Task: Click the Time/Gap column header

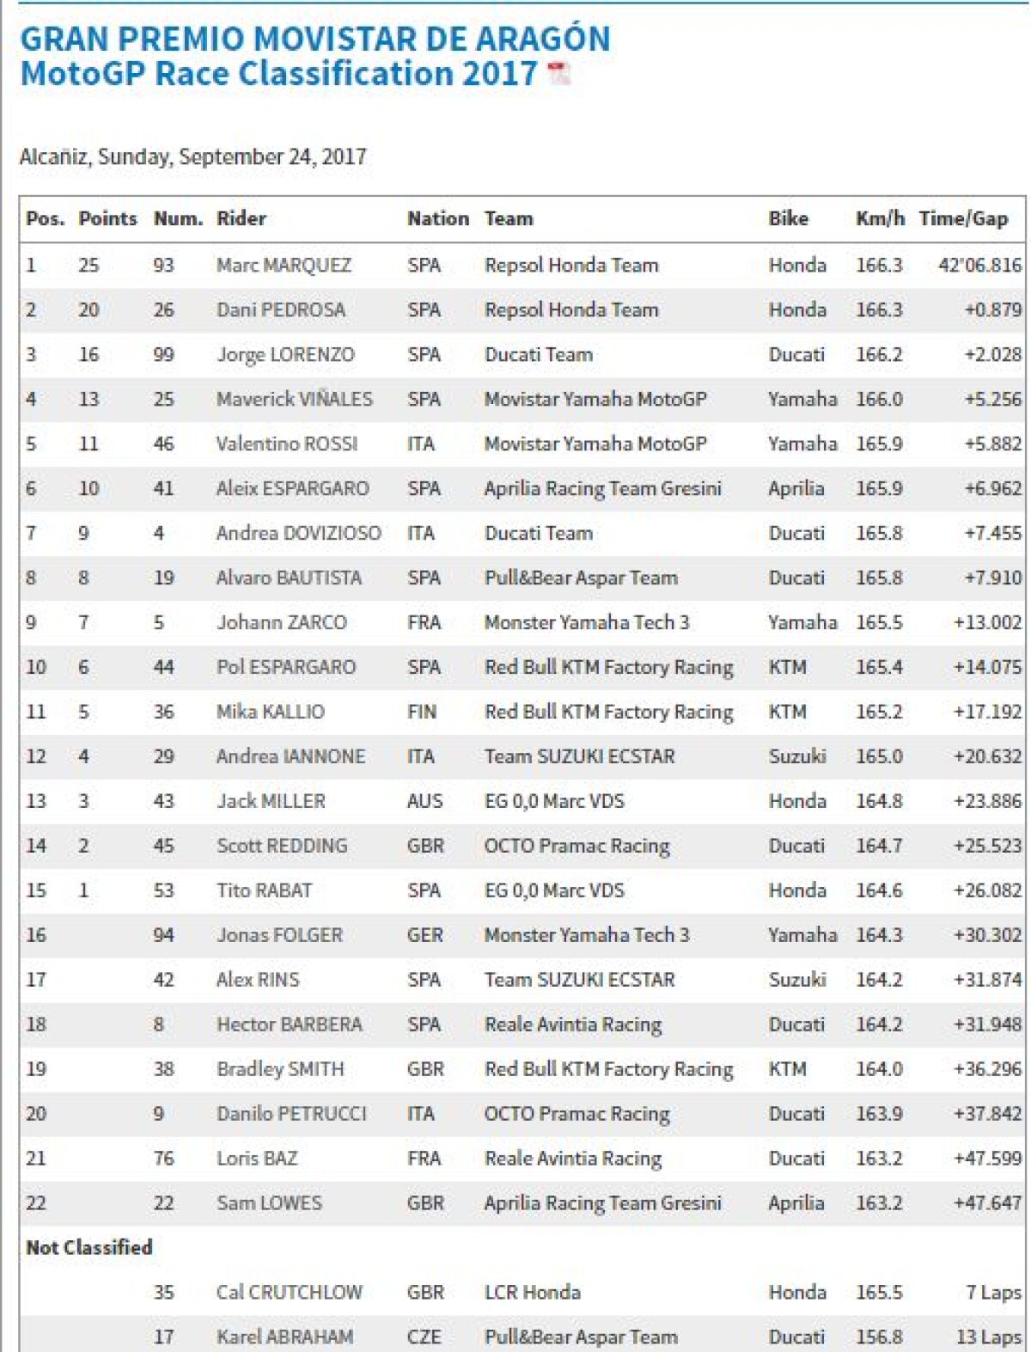Action: tap(963, 218)
